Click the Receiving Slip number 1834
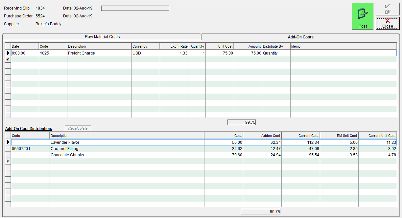This screenshot has height=218, width=403. tap(40, 8)
